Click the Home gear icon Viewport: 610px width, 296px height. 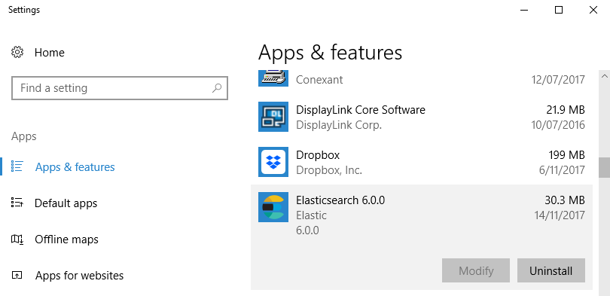pos(17,52)
